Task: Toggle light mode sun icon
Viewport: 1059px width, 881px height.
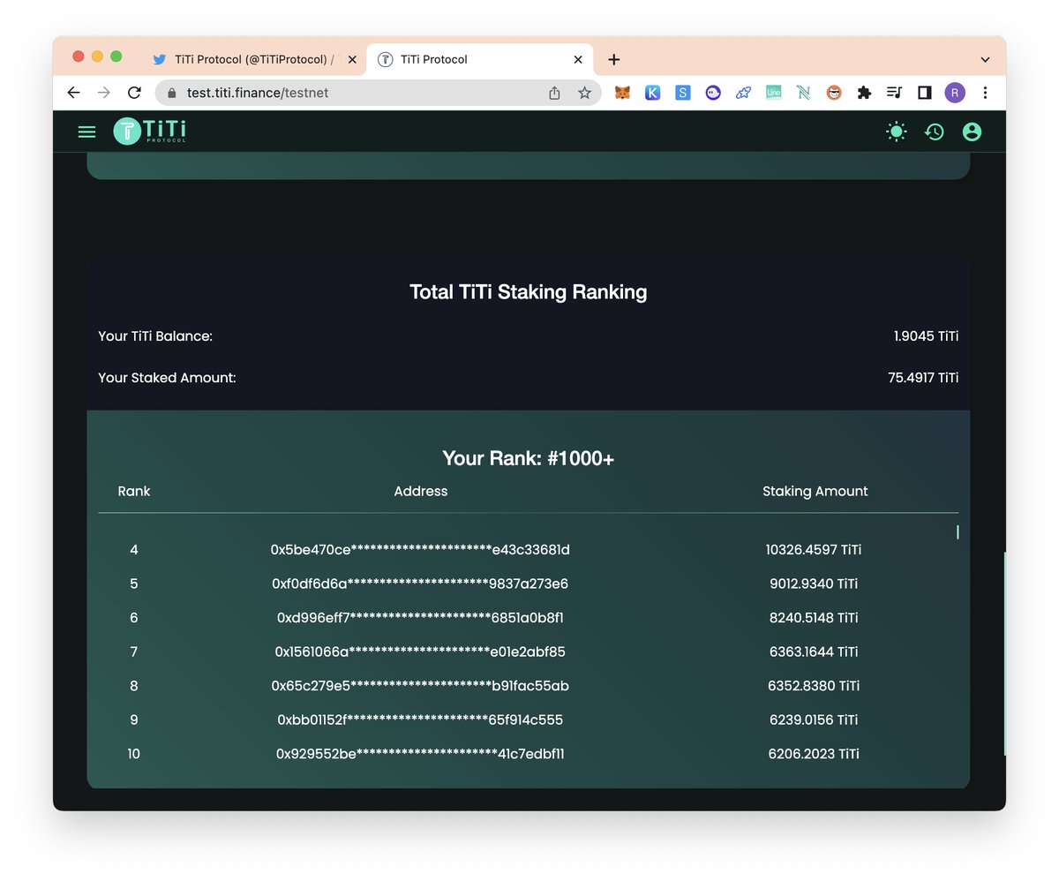Action: (x=896, y=132)
